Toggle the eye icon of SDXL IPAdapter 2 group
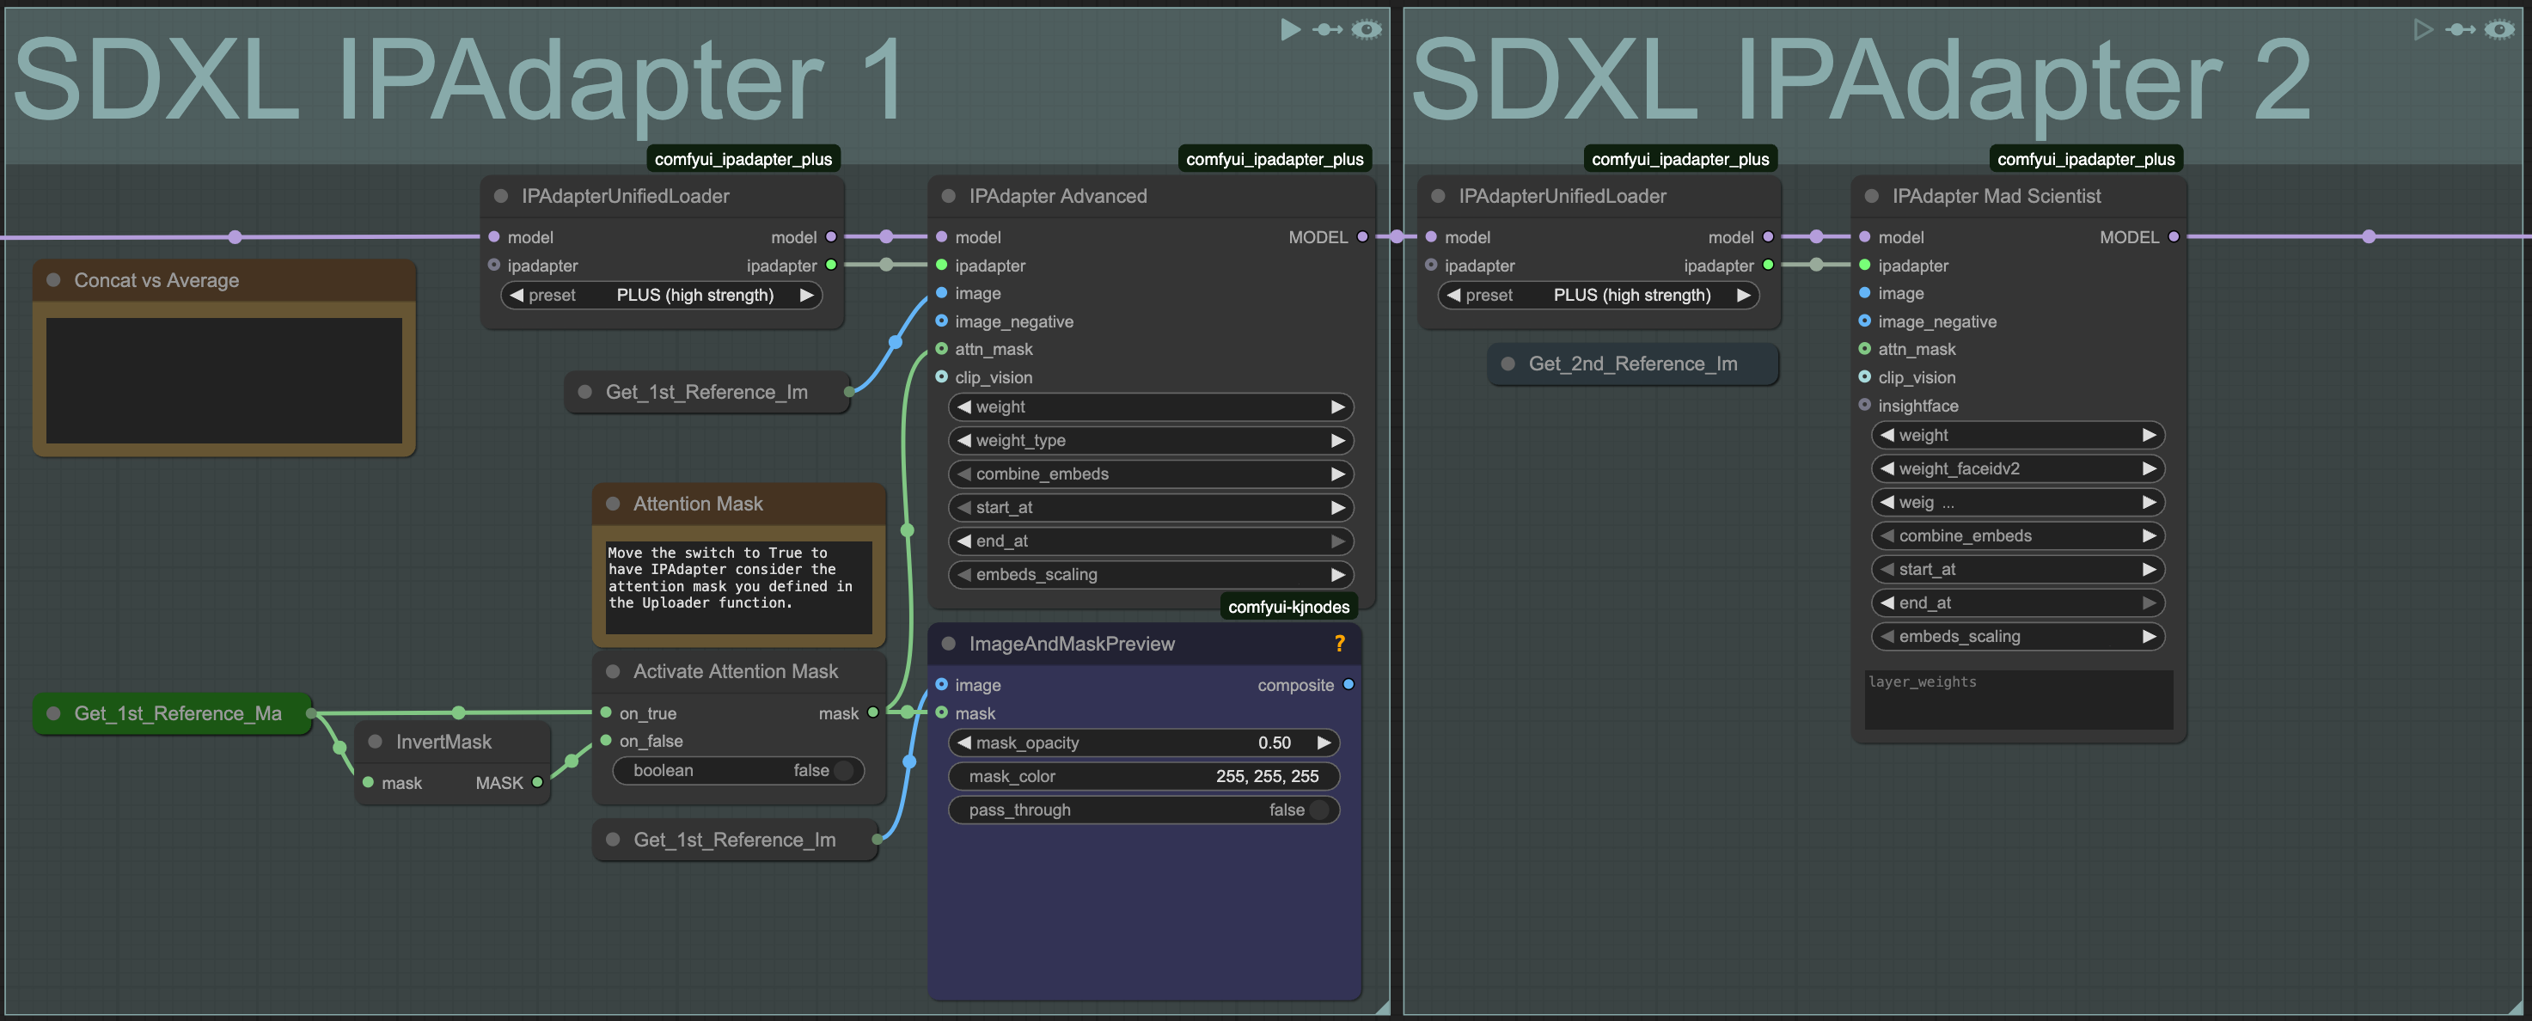Image resolution: width=2532 pixels, height=1021 pixels. (x=2499, y=29)
